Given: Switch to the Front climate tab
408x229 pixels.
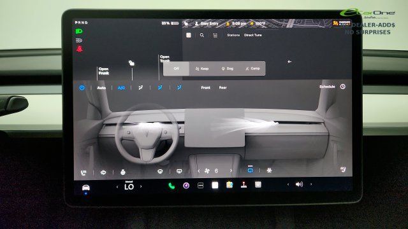Looking at the screenshot, I should point(205,88).
